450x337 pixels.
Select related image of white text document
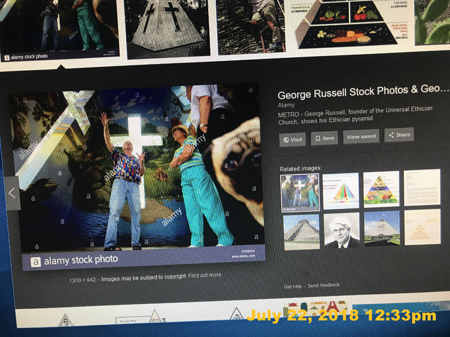(422, 188)
